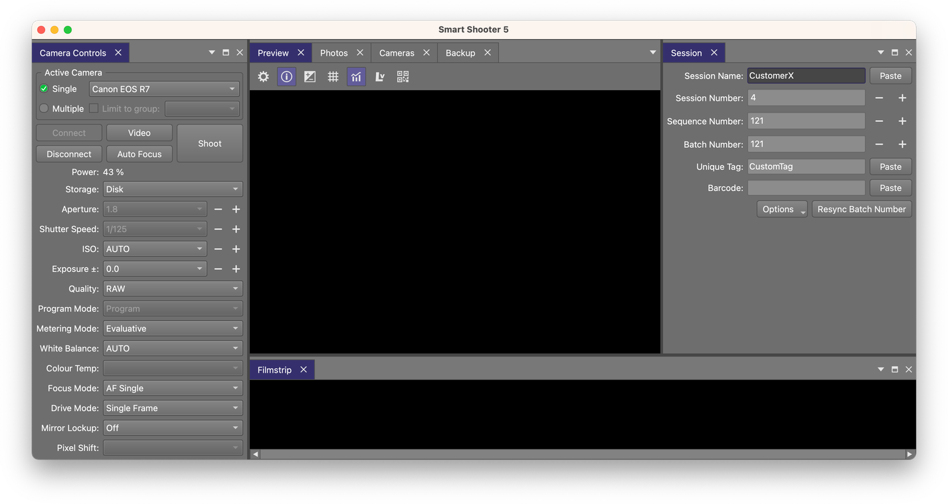
Task: Activate the Live View icon
Action: [379, 76]
